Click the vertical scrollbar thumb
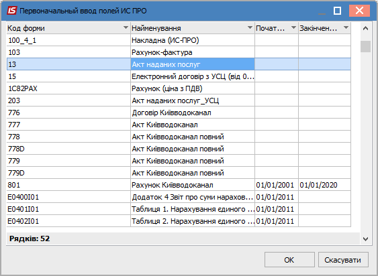Viewport: 378px width, 276px height. 365,46
